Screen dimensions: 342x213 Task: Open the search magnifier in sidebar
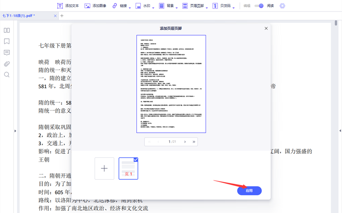click(7, 75)
